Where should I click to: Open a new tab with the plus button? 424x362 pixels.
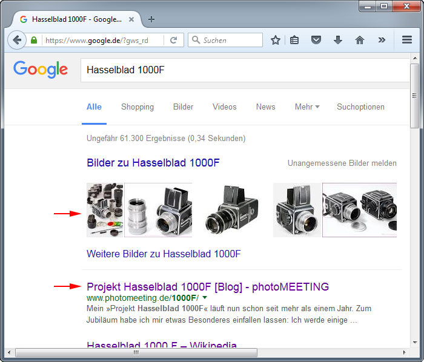point(151,19)
